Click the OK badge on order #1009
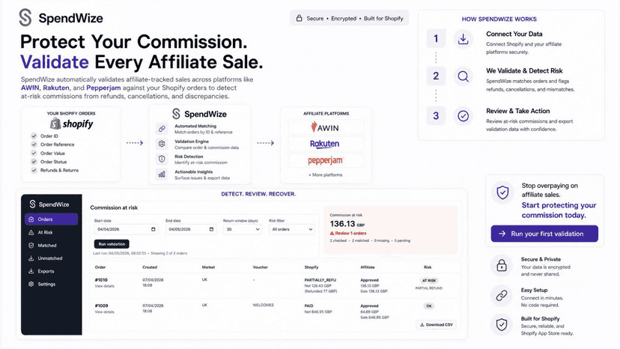 [429, 306]
